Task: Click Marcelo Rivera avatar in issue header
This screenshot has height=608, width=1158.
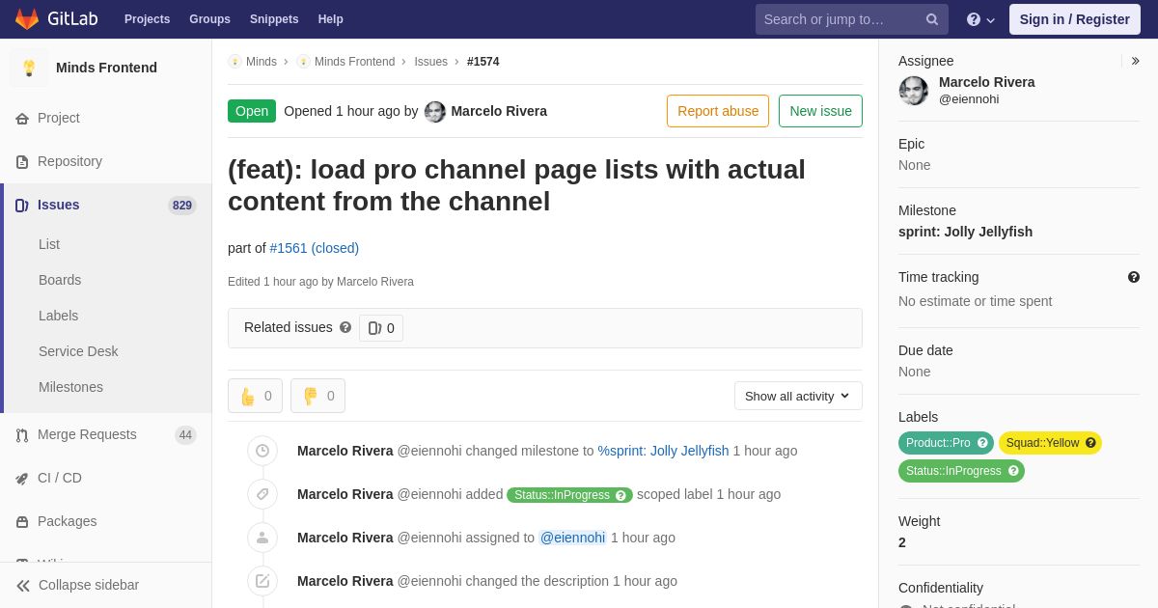Action: (435, 112)
